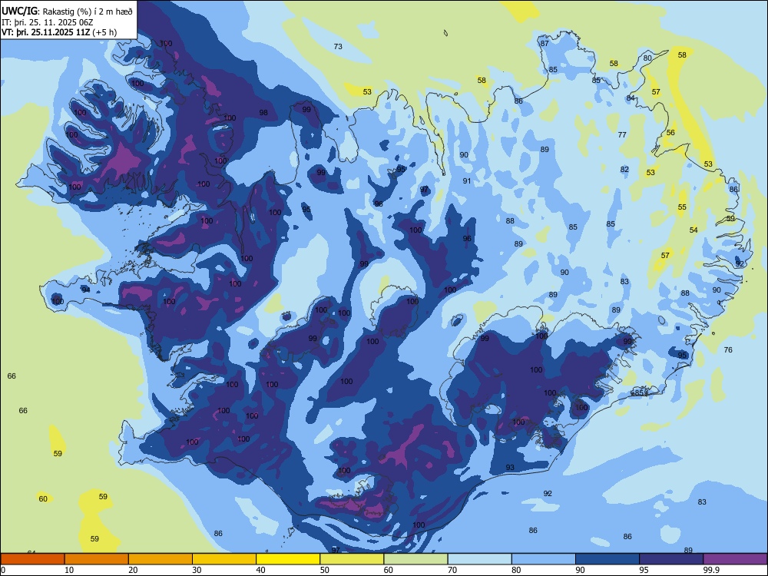
Task: Click the pale blue 70–80 legend swatch
Action: click(x=479, y=559)
